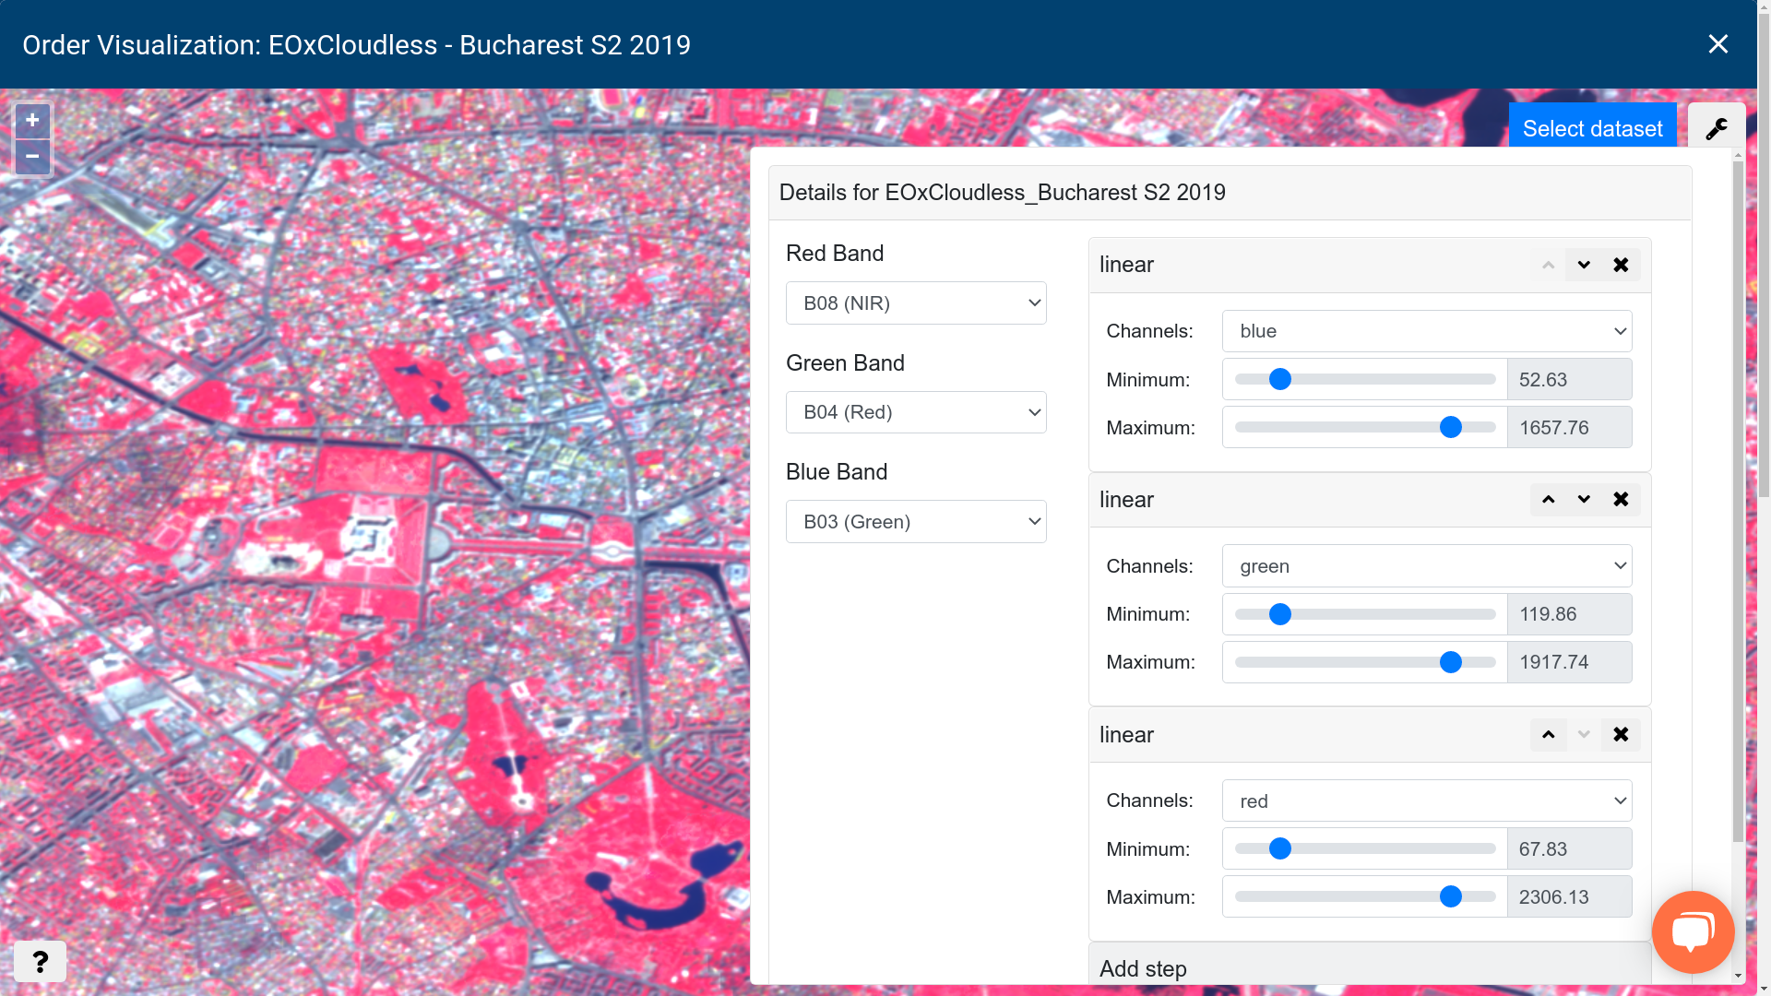
Task: Open the help question mark icon
Action: pos(40,961)
